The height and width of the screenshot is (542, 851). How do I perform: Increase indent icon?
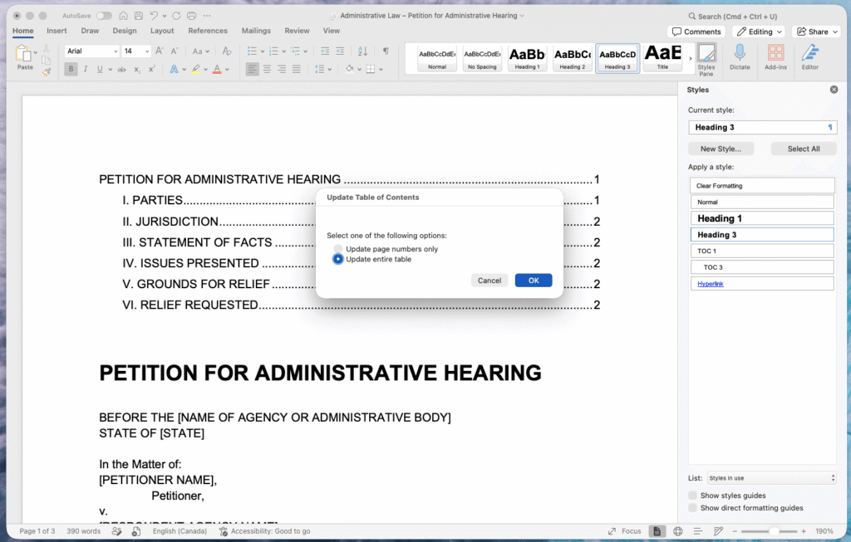[340, 51]
